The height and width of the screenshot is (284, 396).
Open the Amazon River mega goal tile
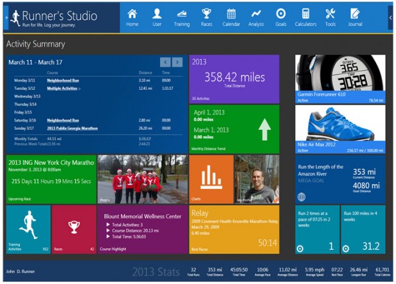click(x=340, y=181)
